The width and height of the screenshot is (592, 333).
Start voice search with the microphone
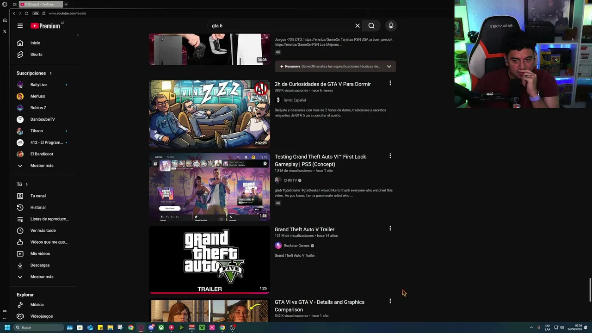[391, 26]
